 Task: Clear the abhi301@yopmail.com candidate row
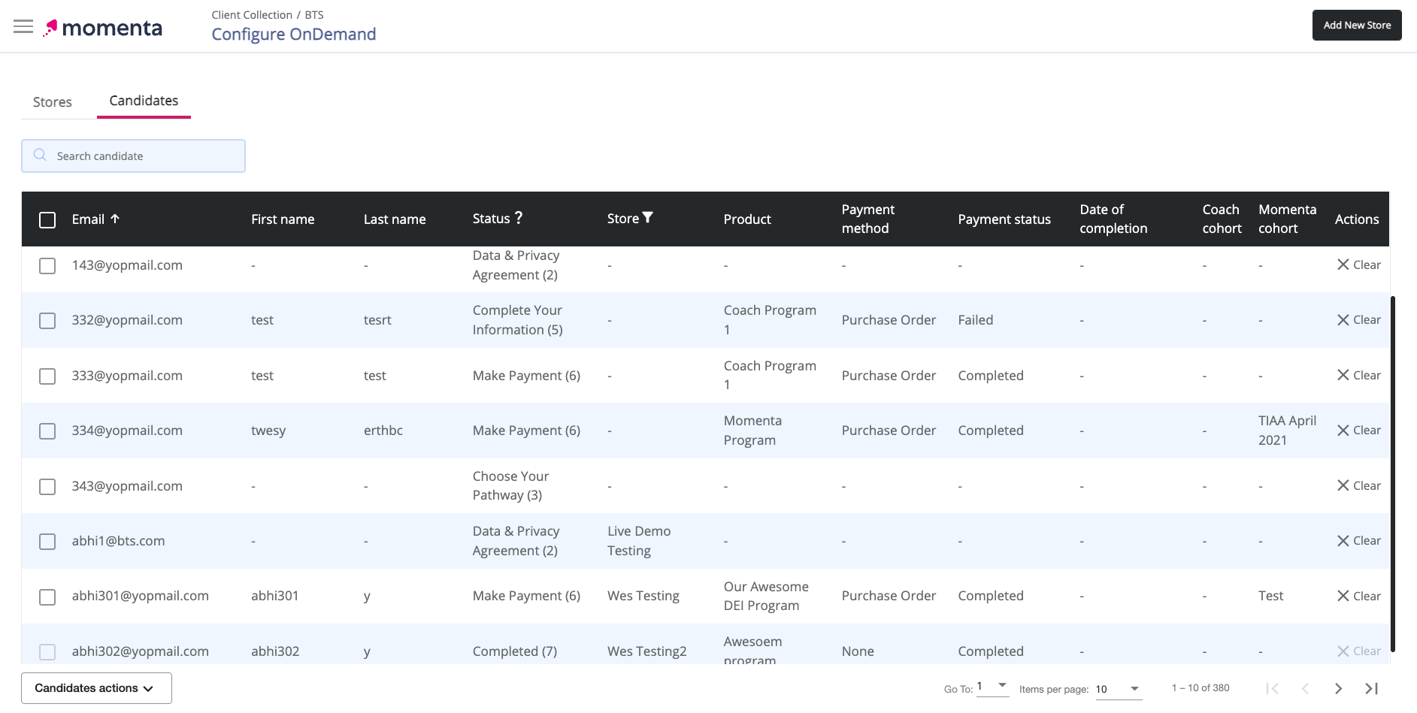pos(1358,596)
